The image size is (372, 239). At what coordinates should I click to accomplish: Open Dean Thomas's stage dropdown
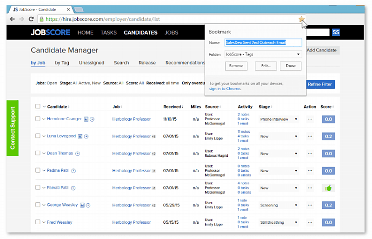click(279, 154)
